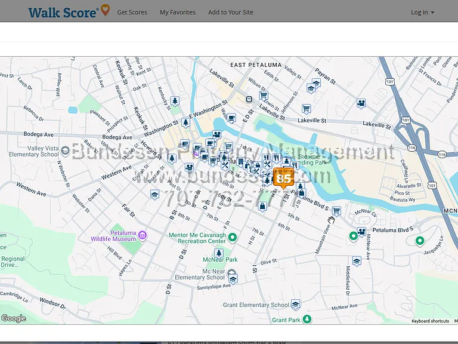The image size is (458, 344).
Task: Click the McNear Park text label
Action: [220, 260]
